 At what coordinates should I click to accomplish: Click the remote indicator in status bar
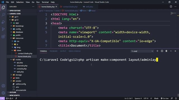[2, 98]
